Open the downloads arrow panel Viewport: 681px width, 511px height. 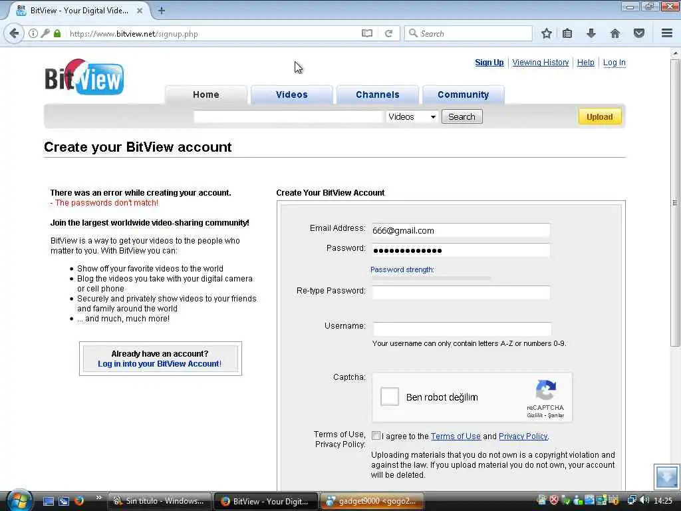[591, 33]
